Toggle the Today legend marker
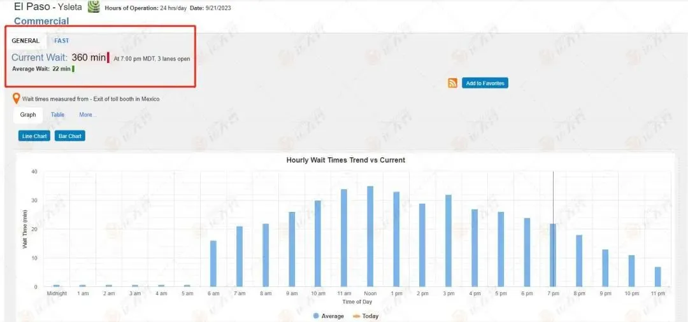The image size is (688, 322). 356,316
